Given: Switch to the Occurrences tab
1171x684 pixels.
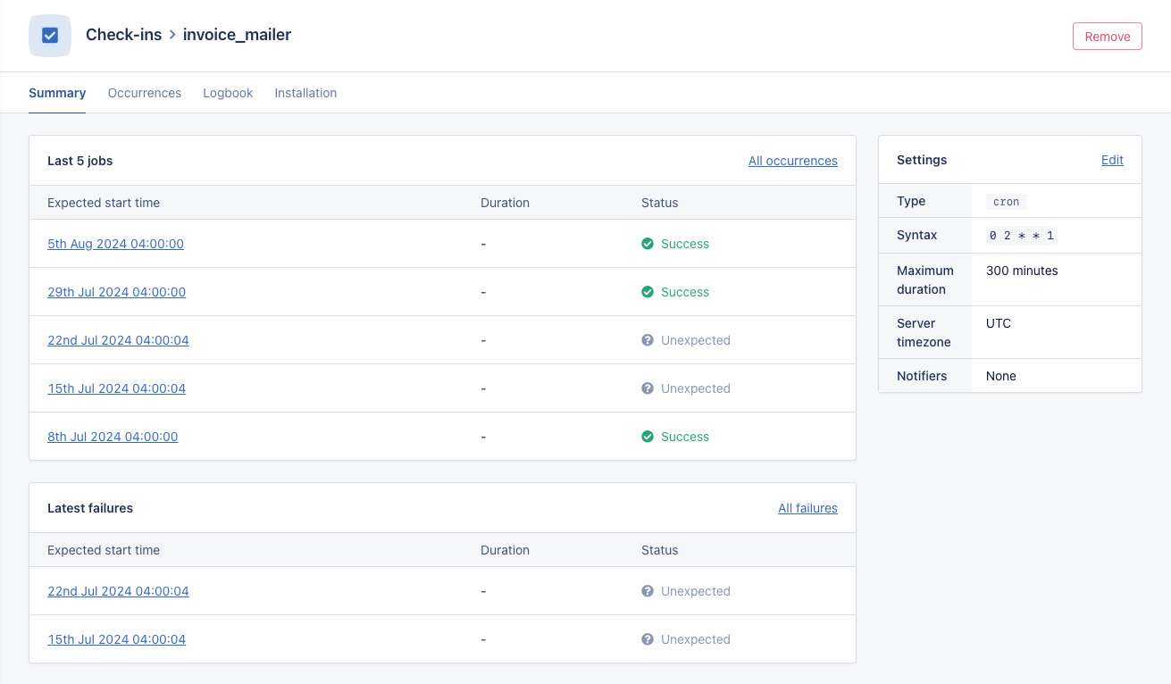Looking at the screenshot, I should point(144,93).
